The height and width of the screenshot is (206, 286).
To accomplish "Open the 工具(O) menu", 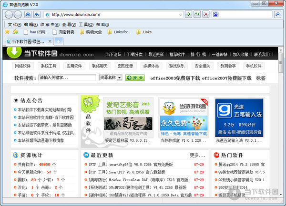I will (86, 25).
